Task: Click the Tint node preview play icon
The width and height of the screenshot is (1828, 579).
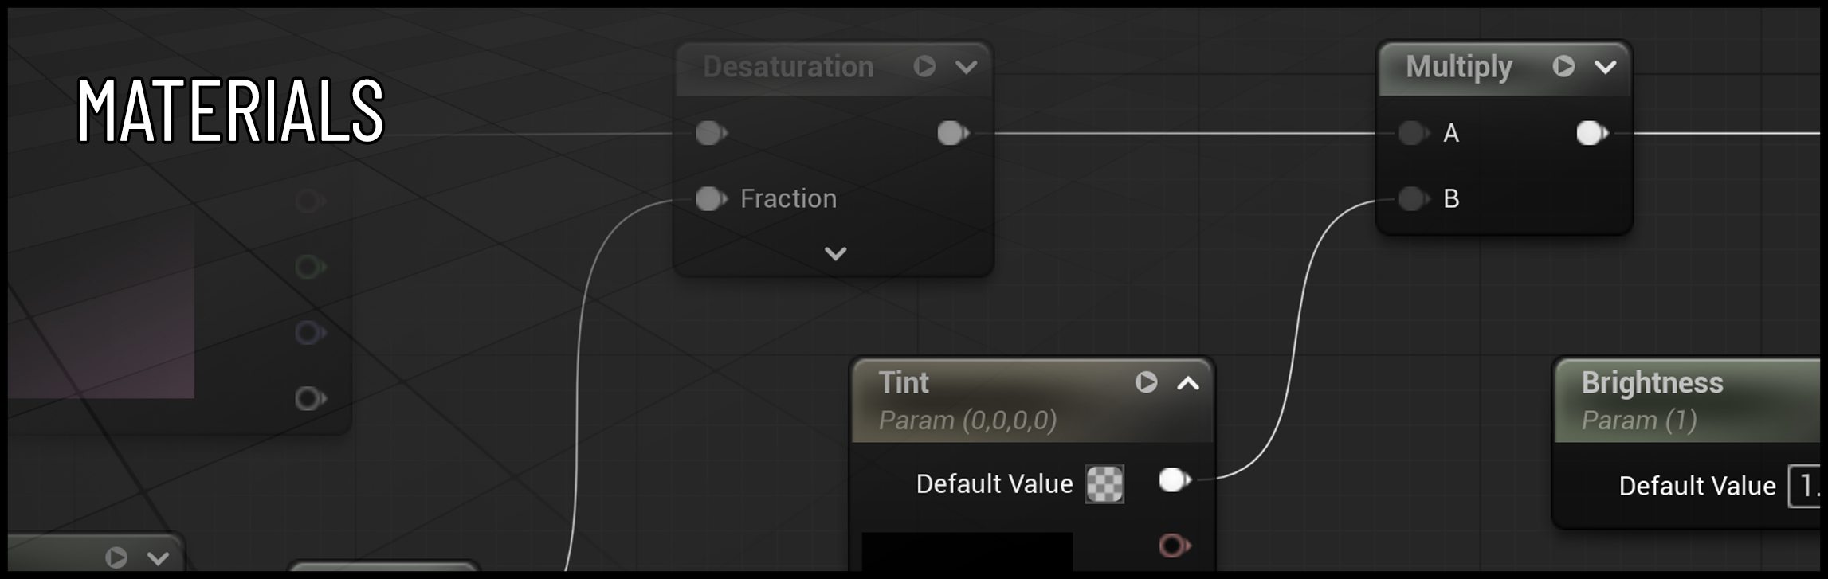Action: 1146,382
